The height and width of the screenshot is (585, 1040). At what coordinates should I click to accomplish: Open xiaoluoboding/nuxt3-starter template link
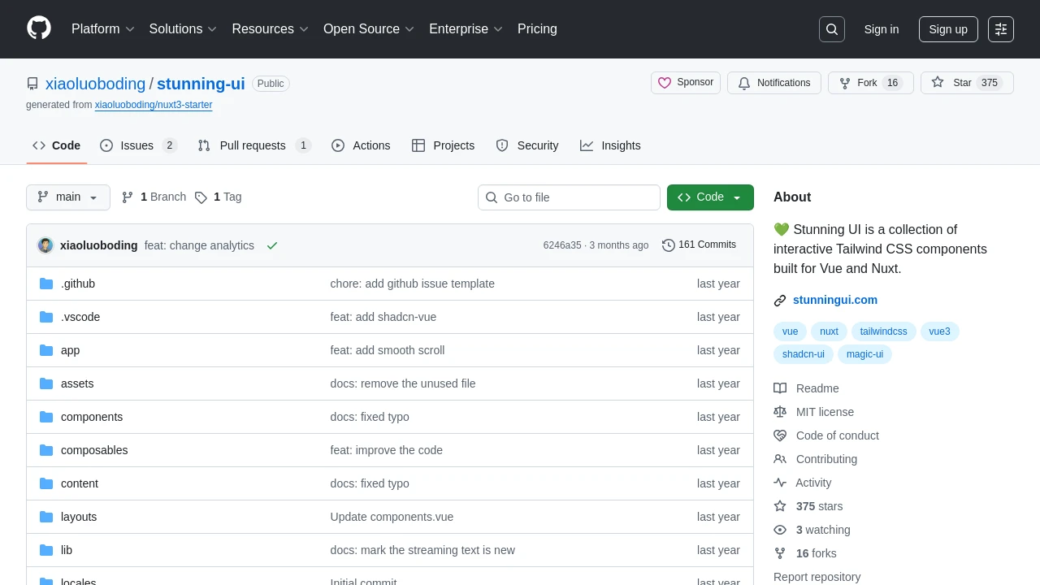(x=154, y=105)
